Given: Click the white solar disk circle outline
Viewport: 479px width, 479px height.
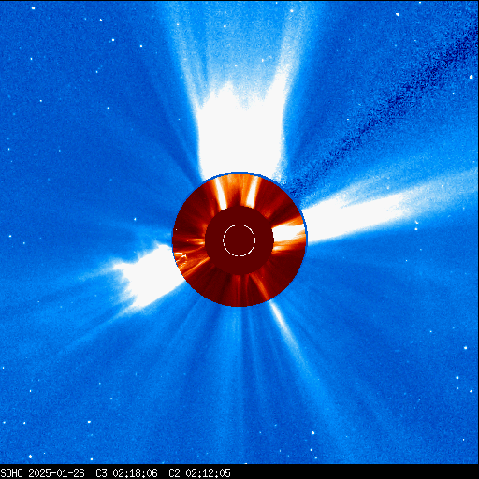Looking at the screenshot, I should [239, 240].
